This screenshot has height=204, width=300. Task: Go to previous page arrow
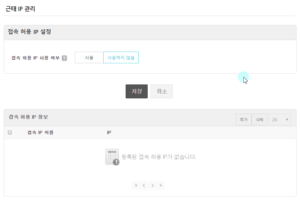[144, 185]
